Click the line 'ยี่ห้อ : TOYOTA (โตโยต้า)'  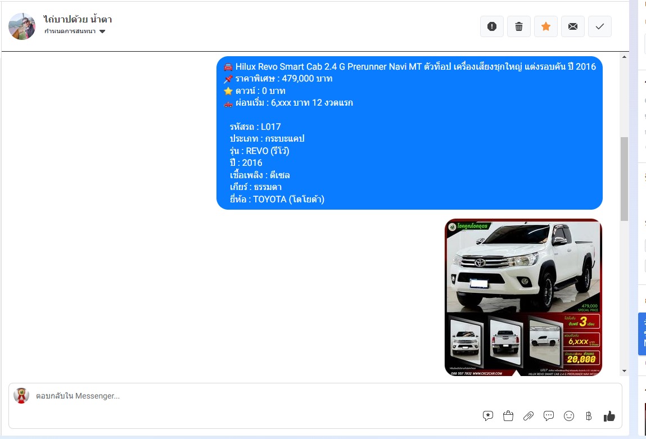[x=277, y=200]
